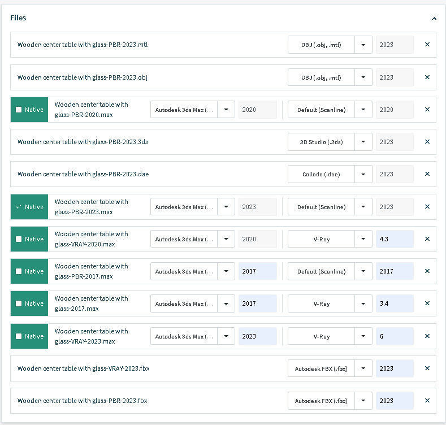Remove the PBR-2023.obj file row

click(x=427, y=77)
